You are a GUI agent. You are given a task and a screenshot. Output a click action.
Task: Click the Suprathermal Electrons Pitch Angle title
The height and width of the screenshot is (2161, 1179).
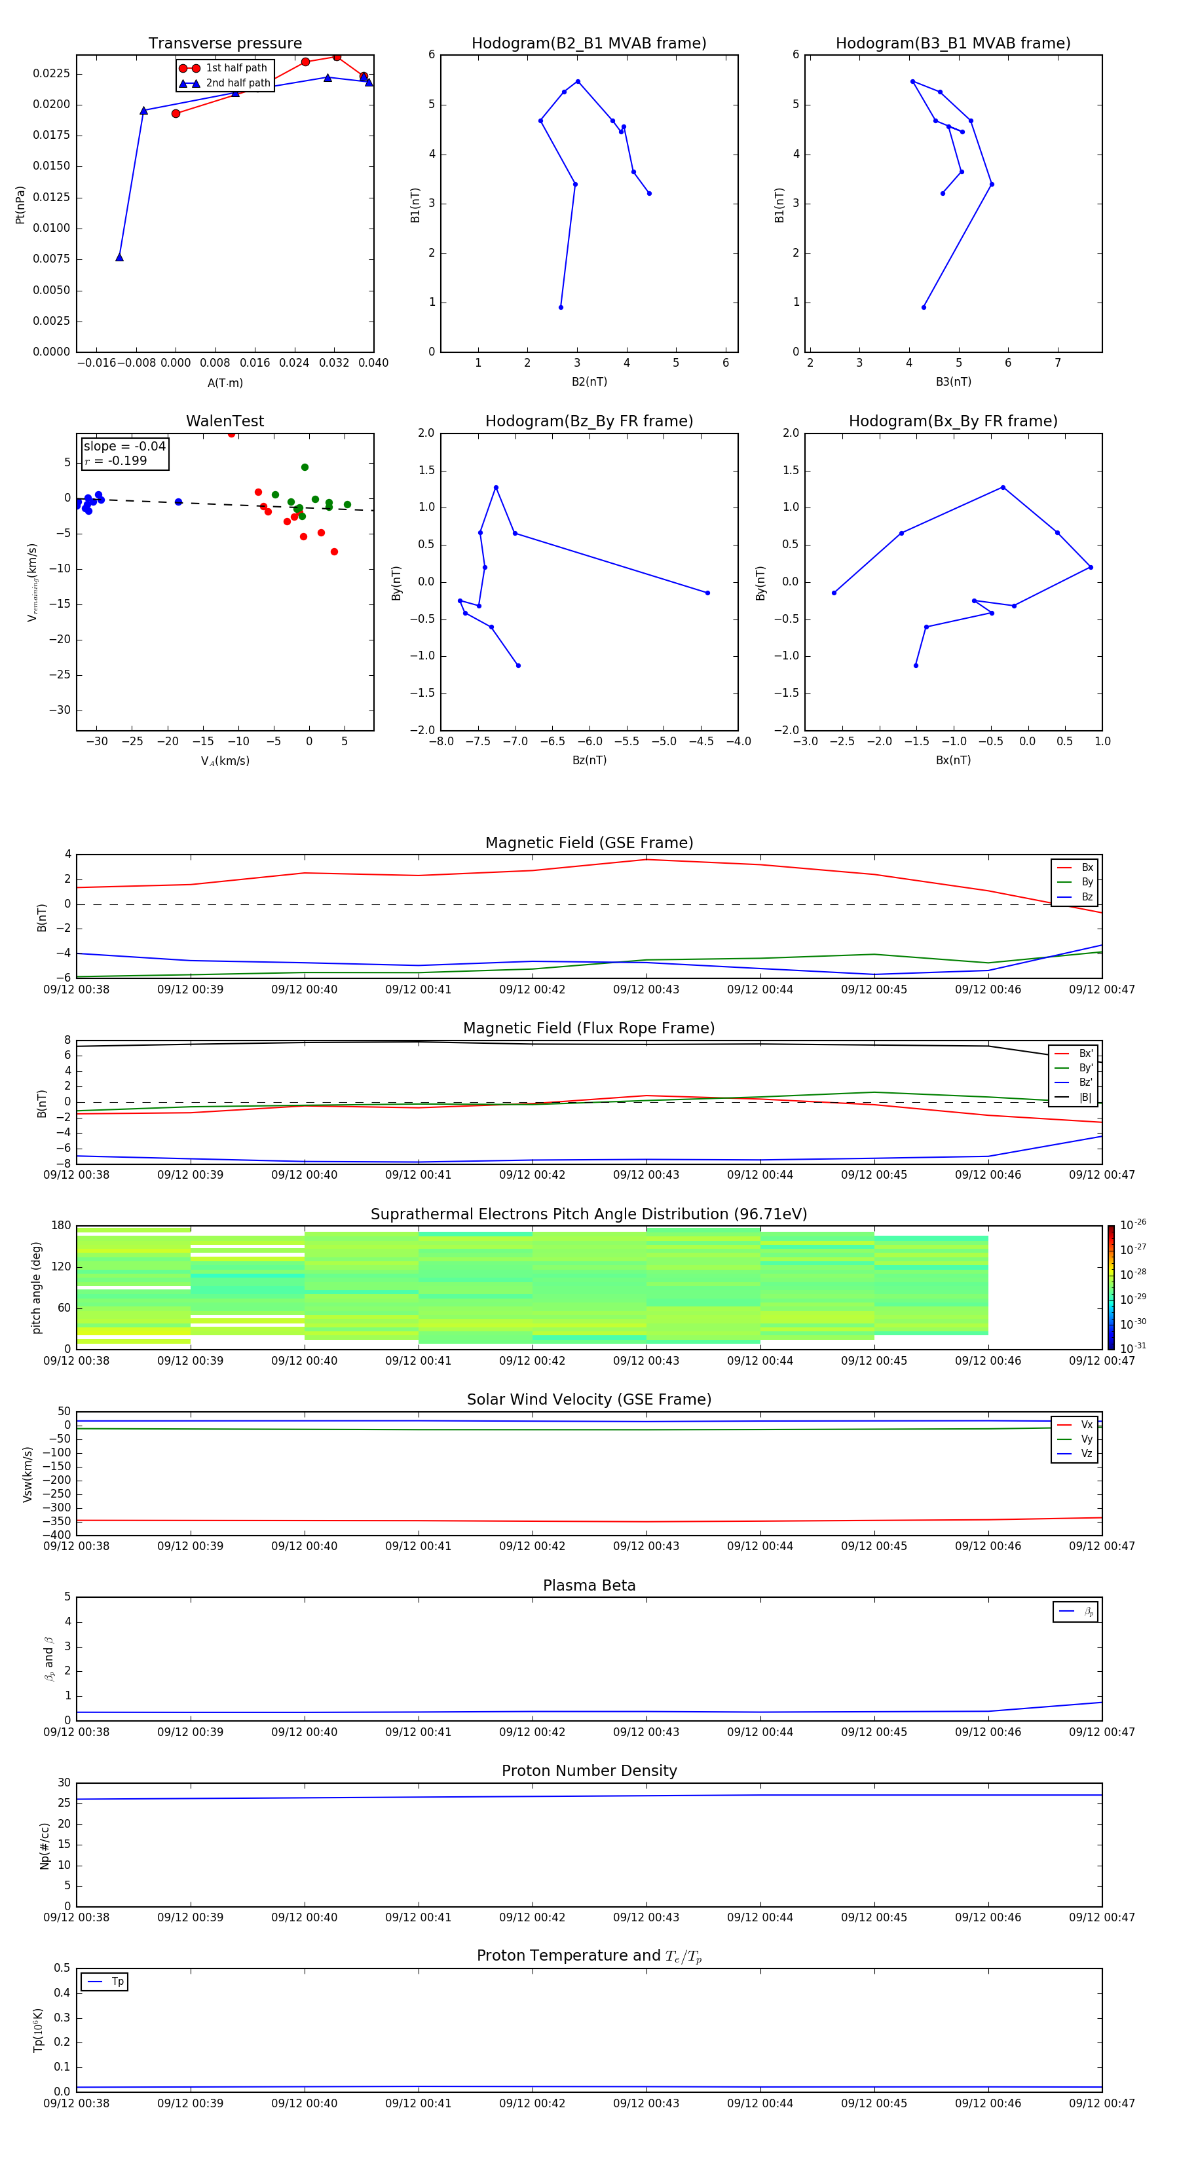[x=589, y=1215]
